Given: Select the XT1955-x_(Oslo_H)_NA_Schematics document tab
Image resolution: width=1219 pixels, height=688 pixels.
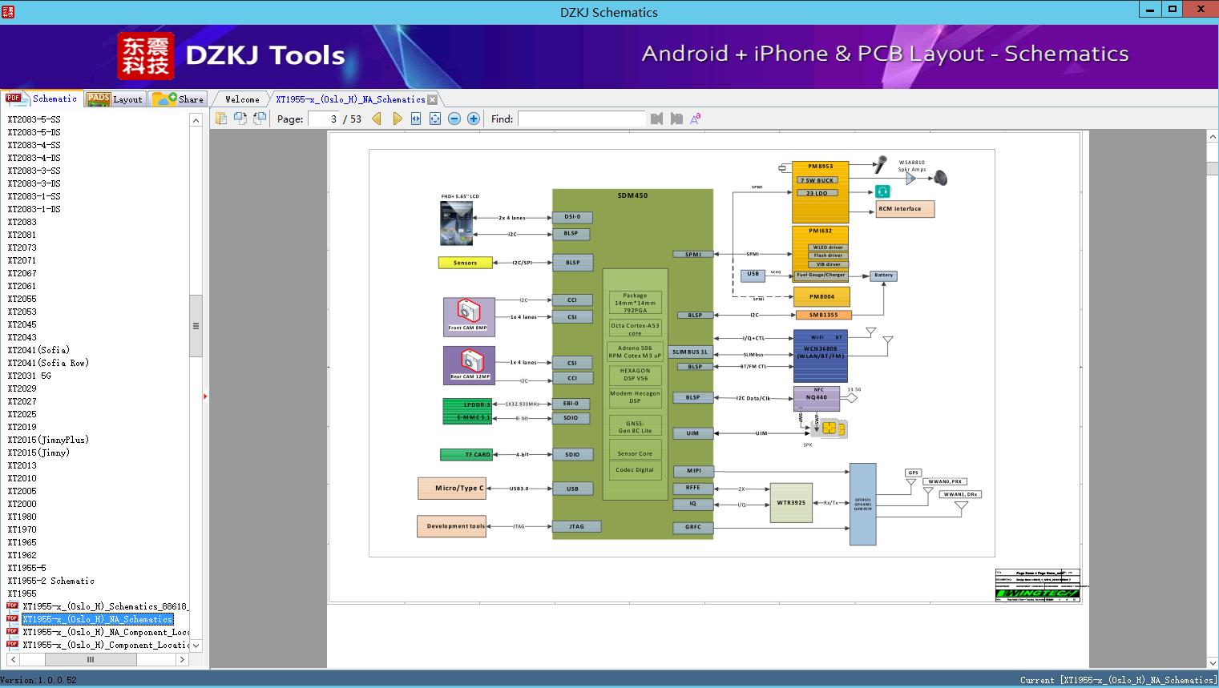Looking at the screenshot, I should 350,99.
